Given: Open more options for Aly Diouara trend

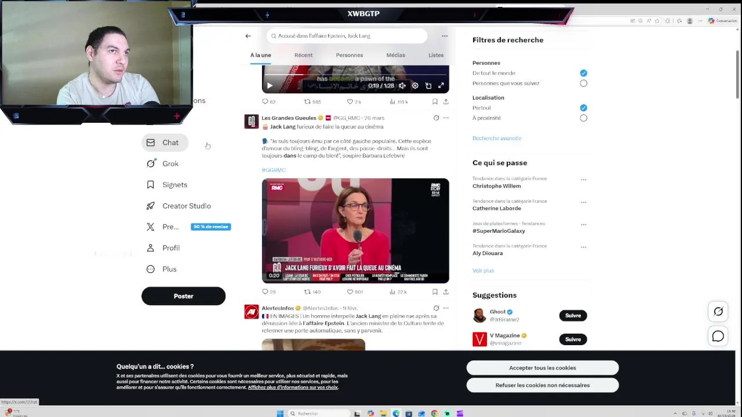Looking at the screenshot, I should [584, 247].
